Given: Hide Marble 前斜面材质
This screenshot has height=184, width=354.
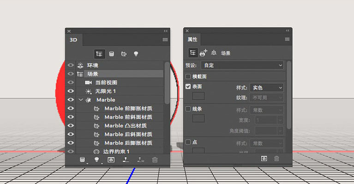Looking at the screenshot, I should tap(71, 117).
